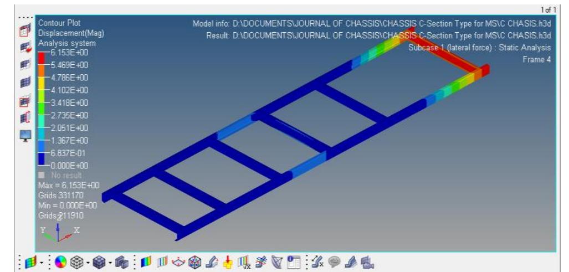This screenshot has width=569, height=272.
Task: Click legend value 6.153E+00 at top
Action: [x=69, y=53]
